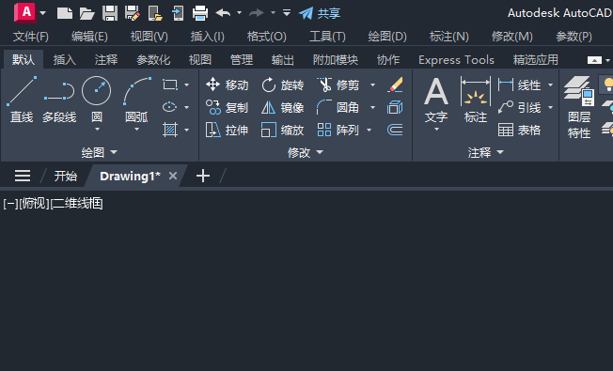Switch to the 开始 start tab
Image resolution: width=613 pixels, height=371 pixels.
pyautogui.click(x=65, y=177)
